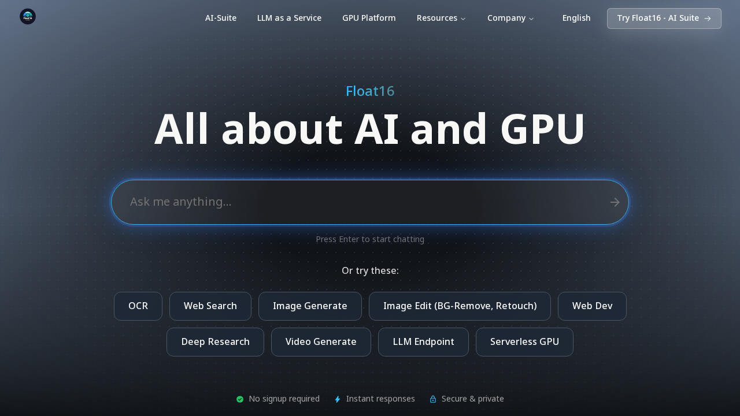
Task: Click the green checkmark near 'No signup required'
Action: (240, 399)
